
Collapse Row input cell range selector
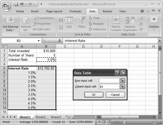point(122,81)
